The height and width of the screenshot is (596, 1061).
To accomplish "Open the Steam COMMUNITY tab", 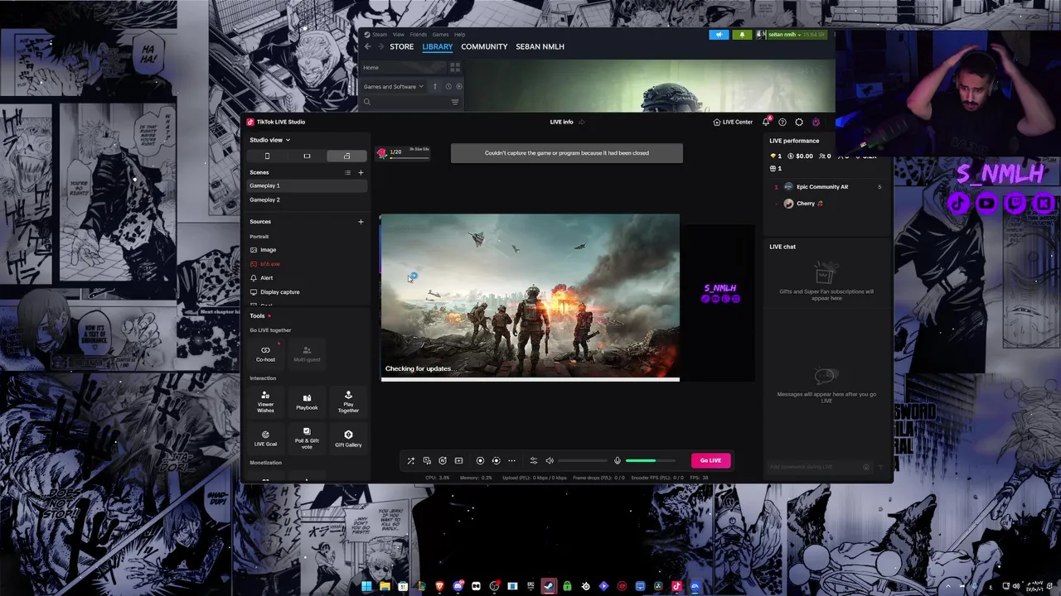I will (x=484, y=46).
